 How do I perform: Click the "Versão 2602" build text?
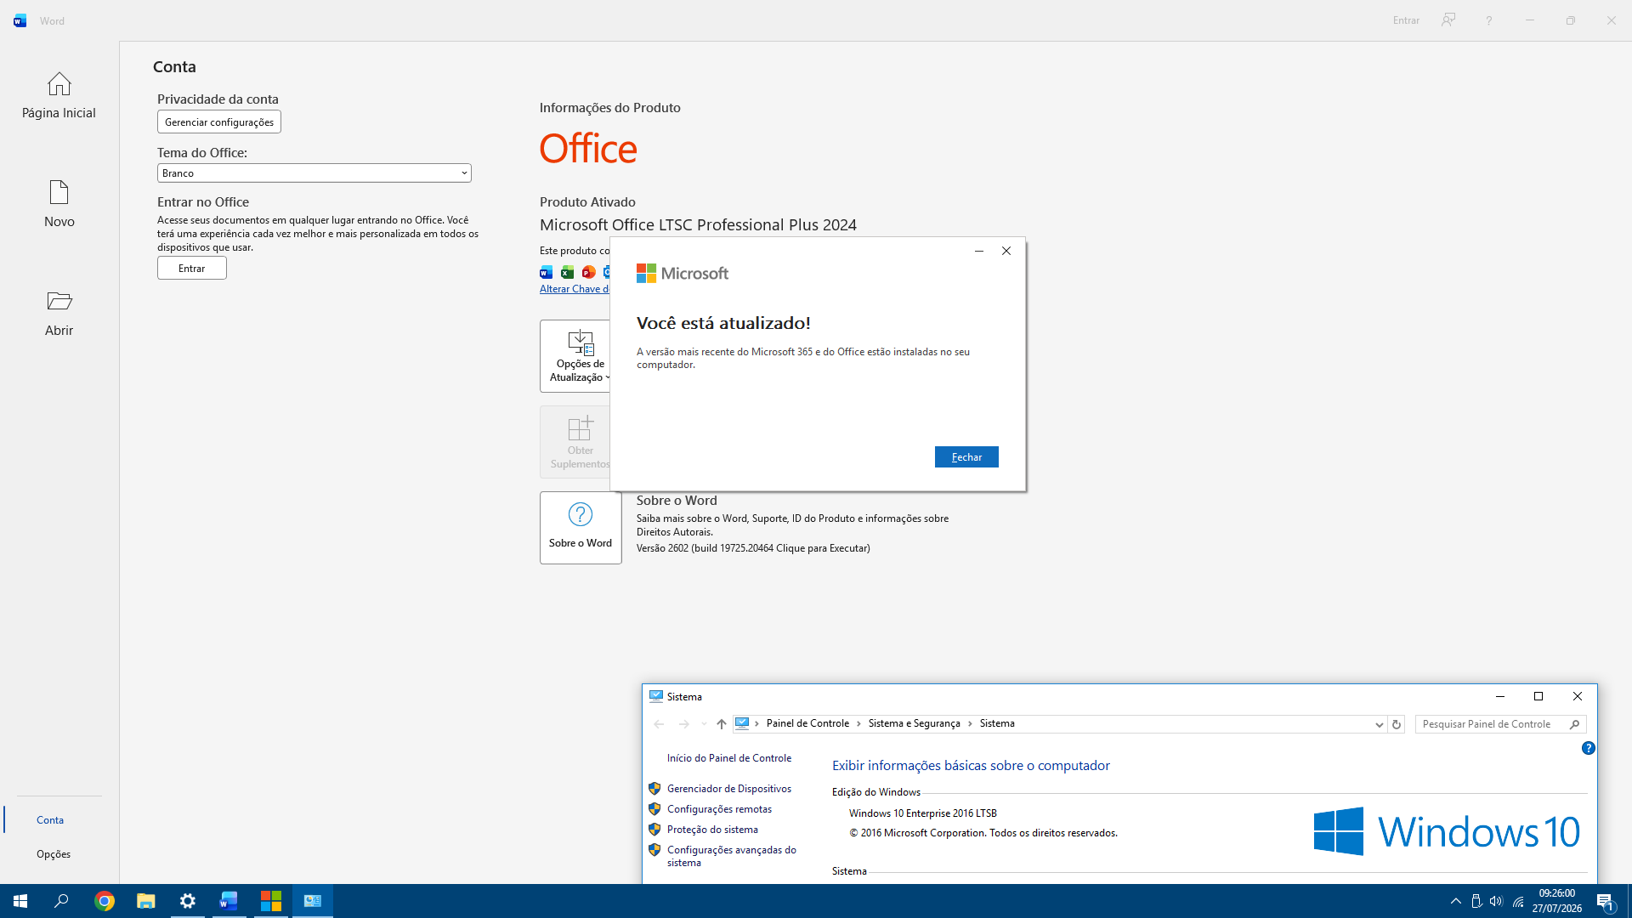pyautogui.click(x=753, y=548)
